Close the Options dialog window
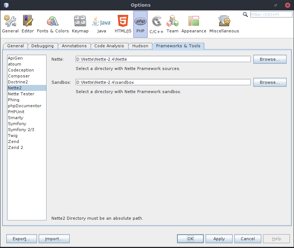 [287, 5]
